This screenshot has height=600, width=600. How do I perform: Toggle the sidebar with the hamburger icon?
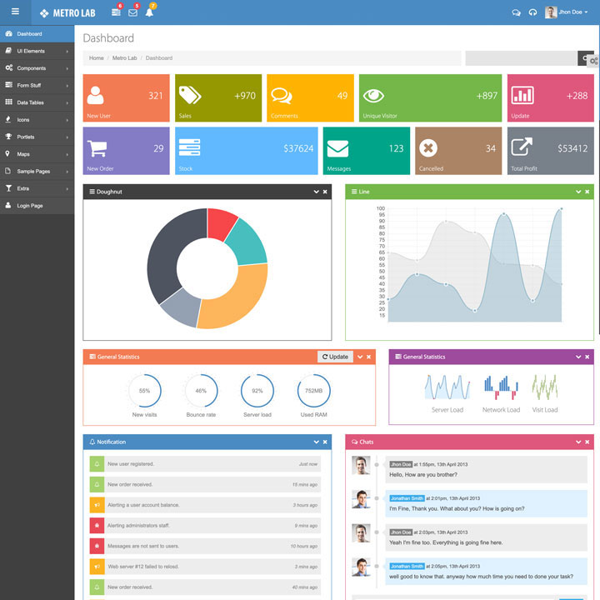pos(15,12)
